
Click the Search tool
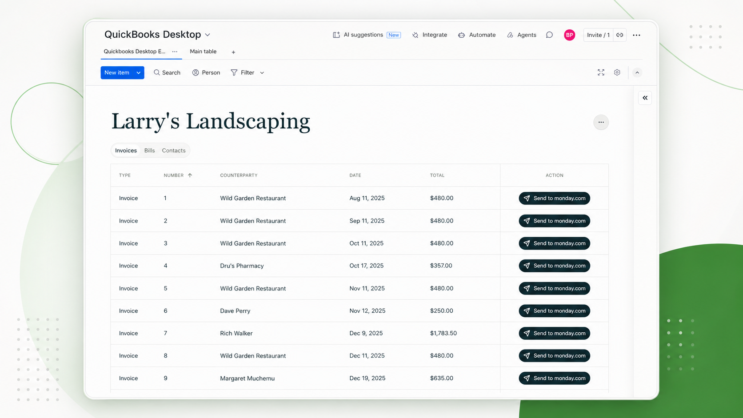pos(167,72)
